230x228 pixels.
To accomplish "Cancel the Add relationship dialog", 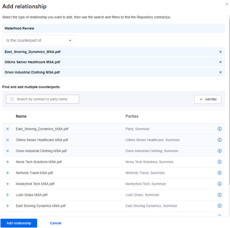I will coord(55,223).
